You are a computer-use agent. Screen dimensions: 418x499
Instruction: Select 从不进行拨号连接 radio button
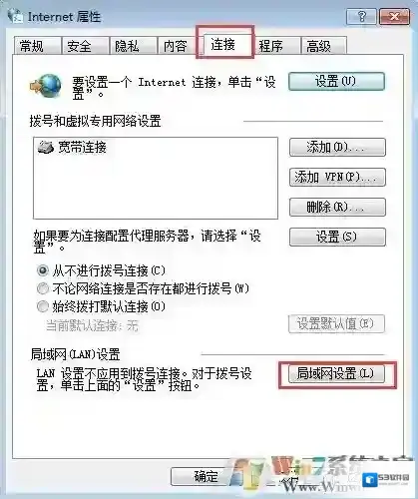43,270
